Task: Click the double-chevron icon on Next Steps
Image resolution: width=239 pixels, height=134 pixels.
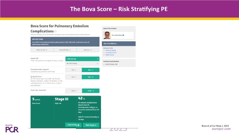Action: [x=95, y=125]
